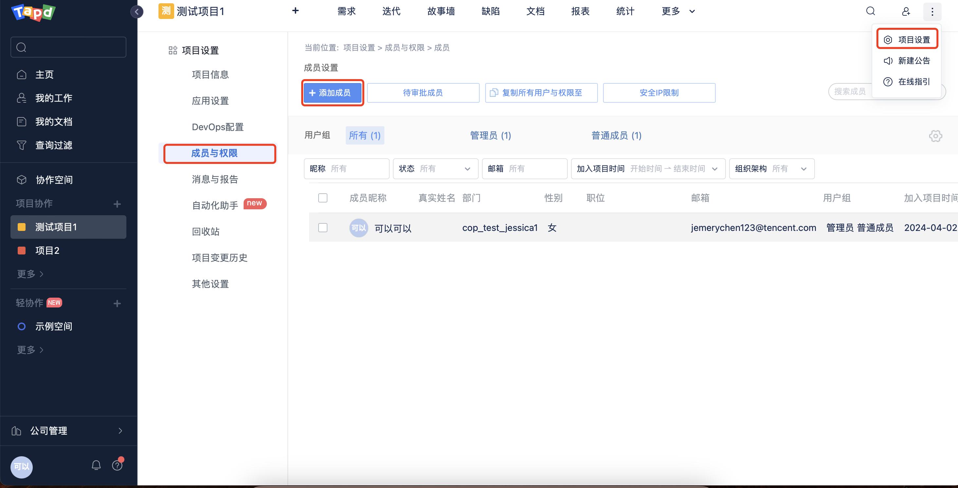This screenshot has height=488, width=958.
Task: Switch to 统计 tab
Action: tap(625, 11)
